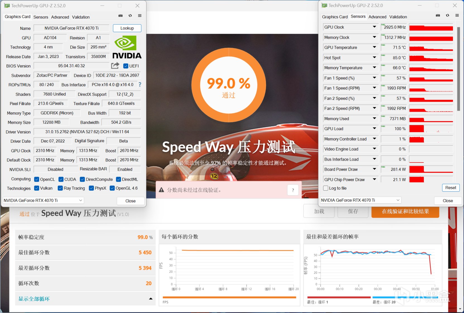Click screenshot camera icon in left GPU-Z window
This screenshot has height=313, width=464.
pos(121,16)
